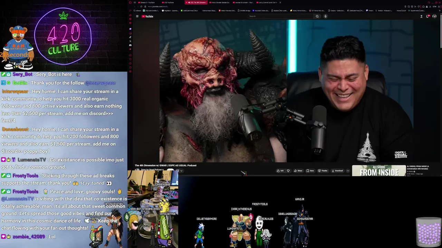Go back with browser back arrow
The height and width of the screenshot is (248, 442).
tap(135, 7)
